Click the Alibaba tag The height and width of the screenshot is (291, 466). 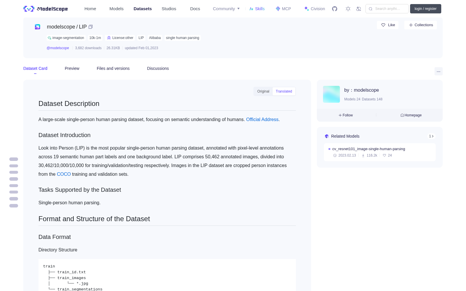(155, 38)
